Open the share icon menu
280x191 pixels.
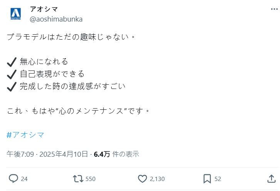pyautogui.click(x=271, y=179)
